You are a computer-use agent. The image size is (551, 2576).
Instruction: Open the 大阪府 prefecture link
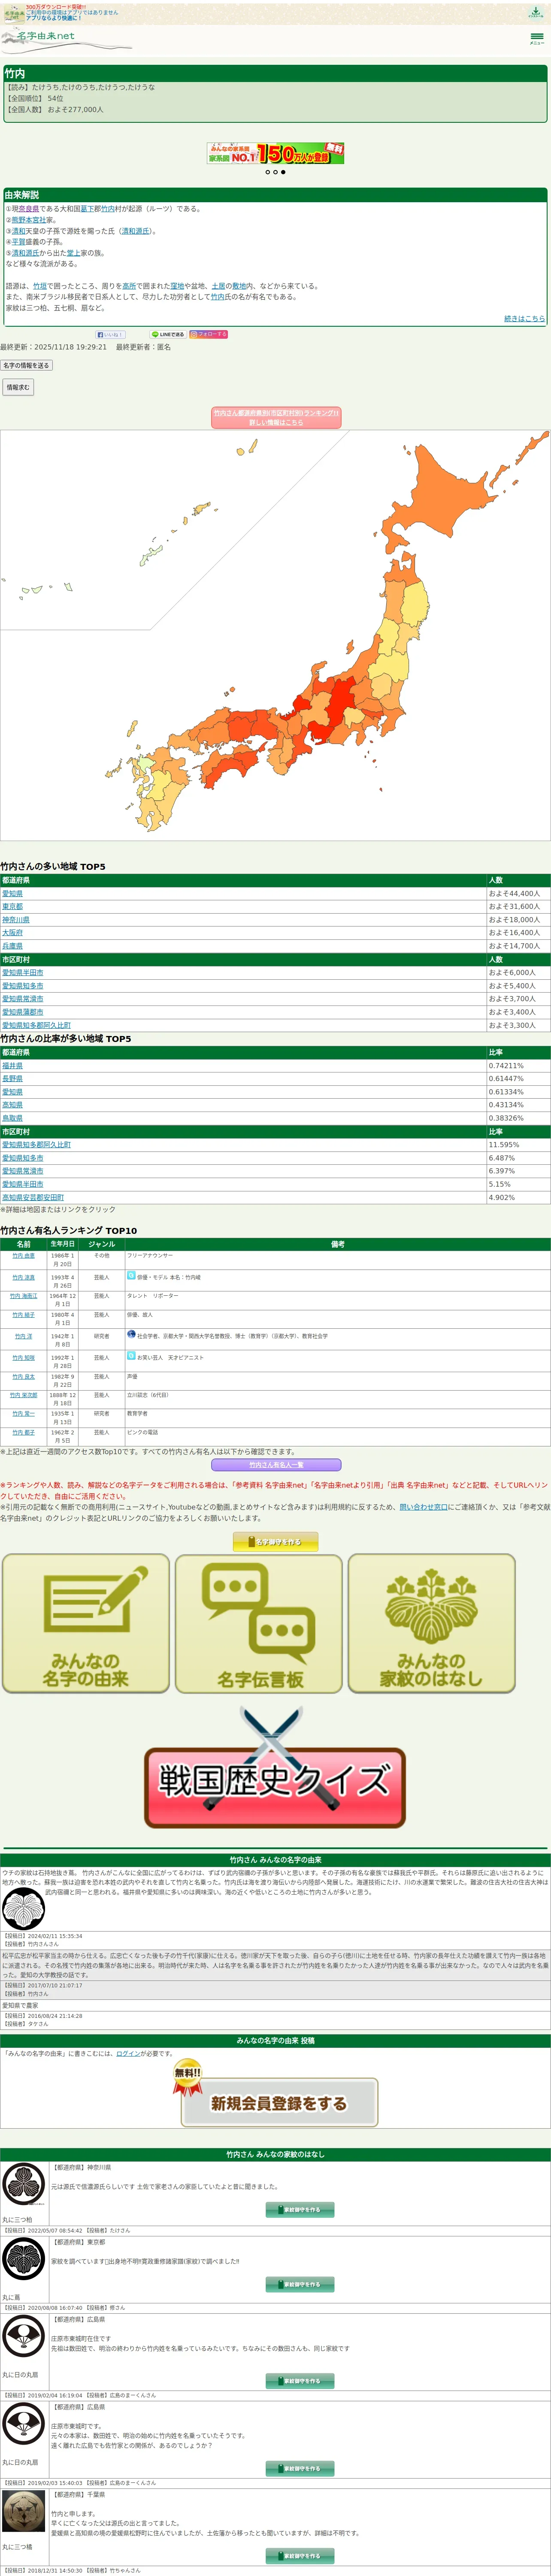tap(12, 932)
